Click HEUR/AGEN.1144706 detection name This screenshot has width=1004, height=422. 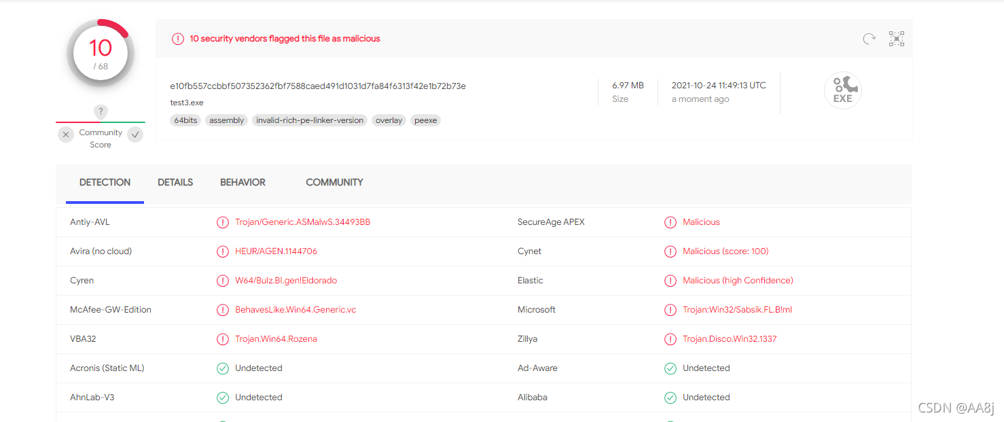[x=276, y=251]
